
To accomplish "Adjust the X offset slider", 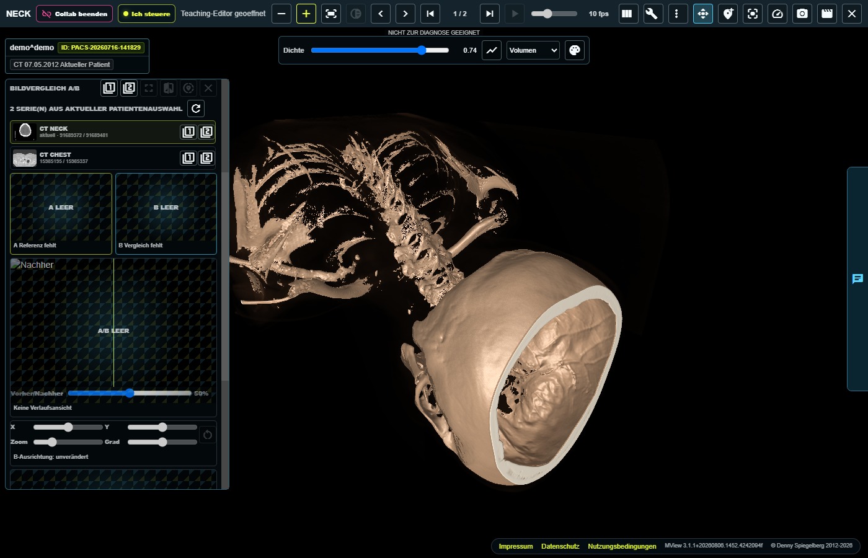I will pyautogui.click(x=68, y=427).
